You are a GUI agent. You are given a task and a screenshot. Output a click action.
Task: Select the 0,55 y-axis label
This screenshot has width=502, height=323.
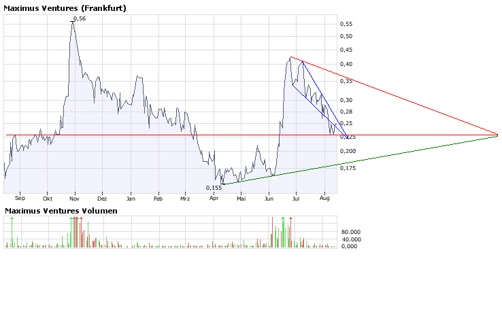(x=346, y=24)
